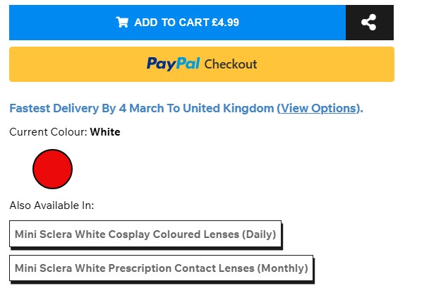The height and width of the screenshot is (298, 441).
Task: Open the View Options delivery link
Action: pyautogui.click(x=319, y=108)
